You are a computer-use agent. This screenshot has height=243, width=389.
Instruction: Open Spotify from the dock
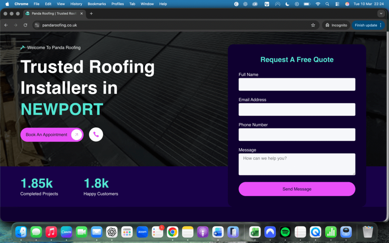285,232
